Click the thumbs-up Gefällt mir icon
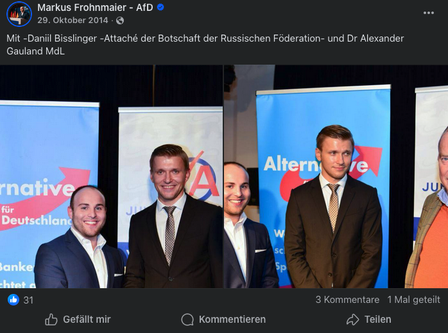Screen dimensions: 448x333 [x=51, y=320]
